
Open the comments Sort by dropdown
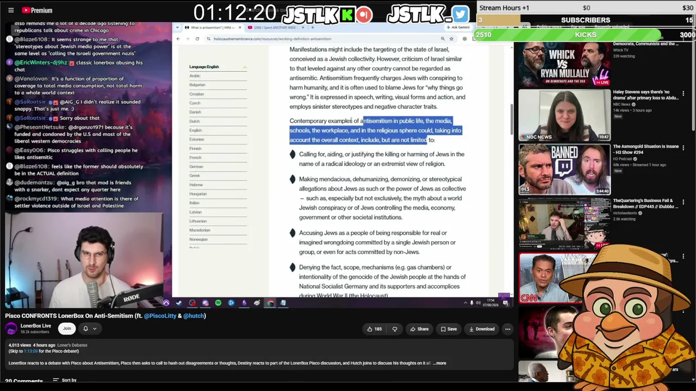click(x=64, y=380)
